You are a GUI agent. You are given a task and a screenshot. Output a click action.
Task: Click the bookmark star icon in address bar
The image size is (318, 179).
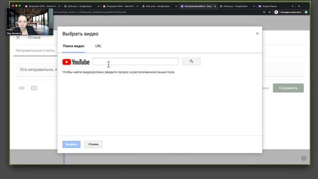(x=269, y=12)
